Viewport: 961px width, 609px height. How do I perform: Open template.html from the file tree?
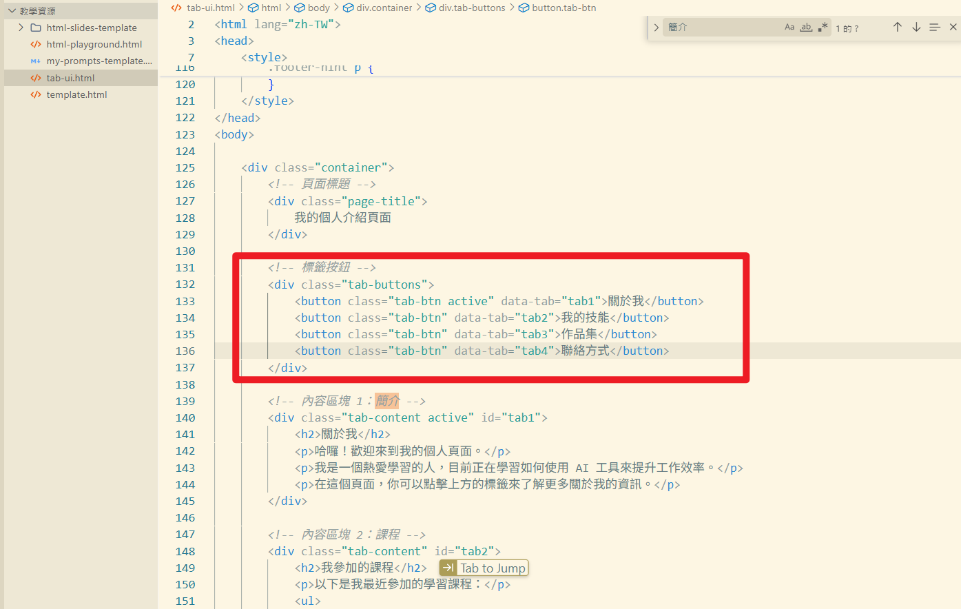(76, 94)
